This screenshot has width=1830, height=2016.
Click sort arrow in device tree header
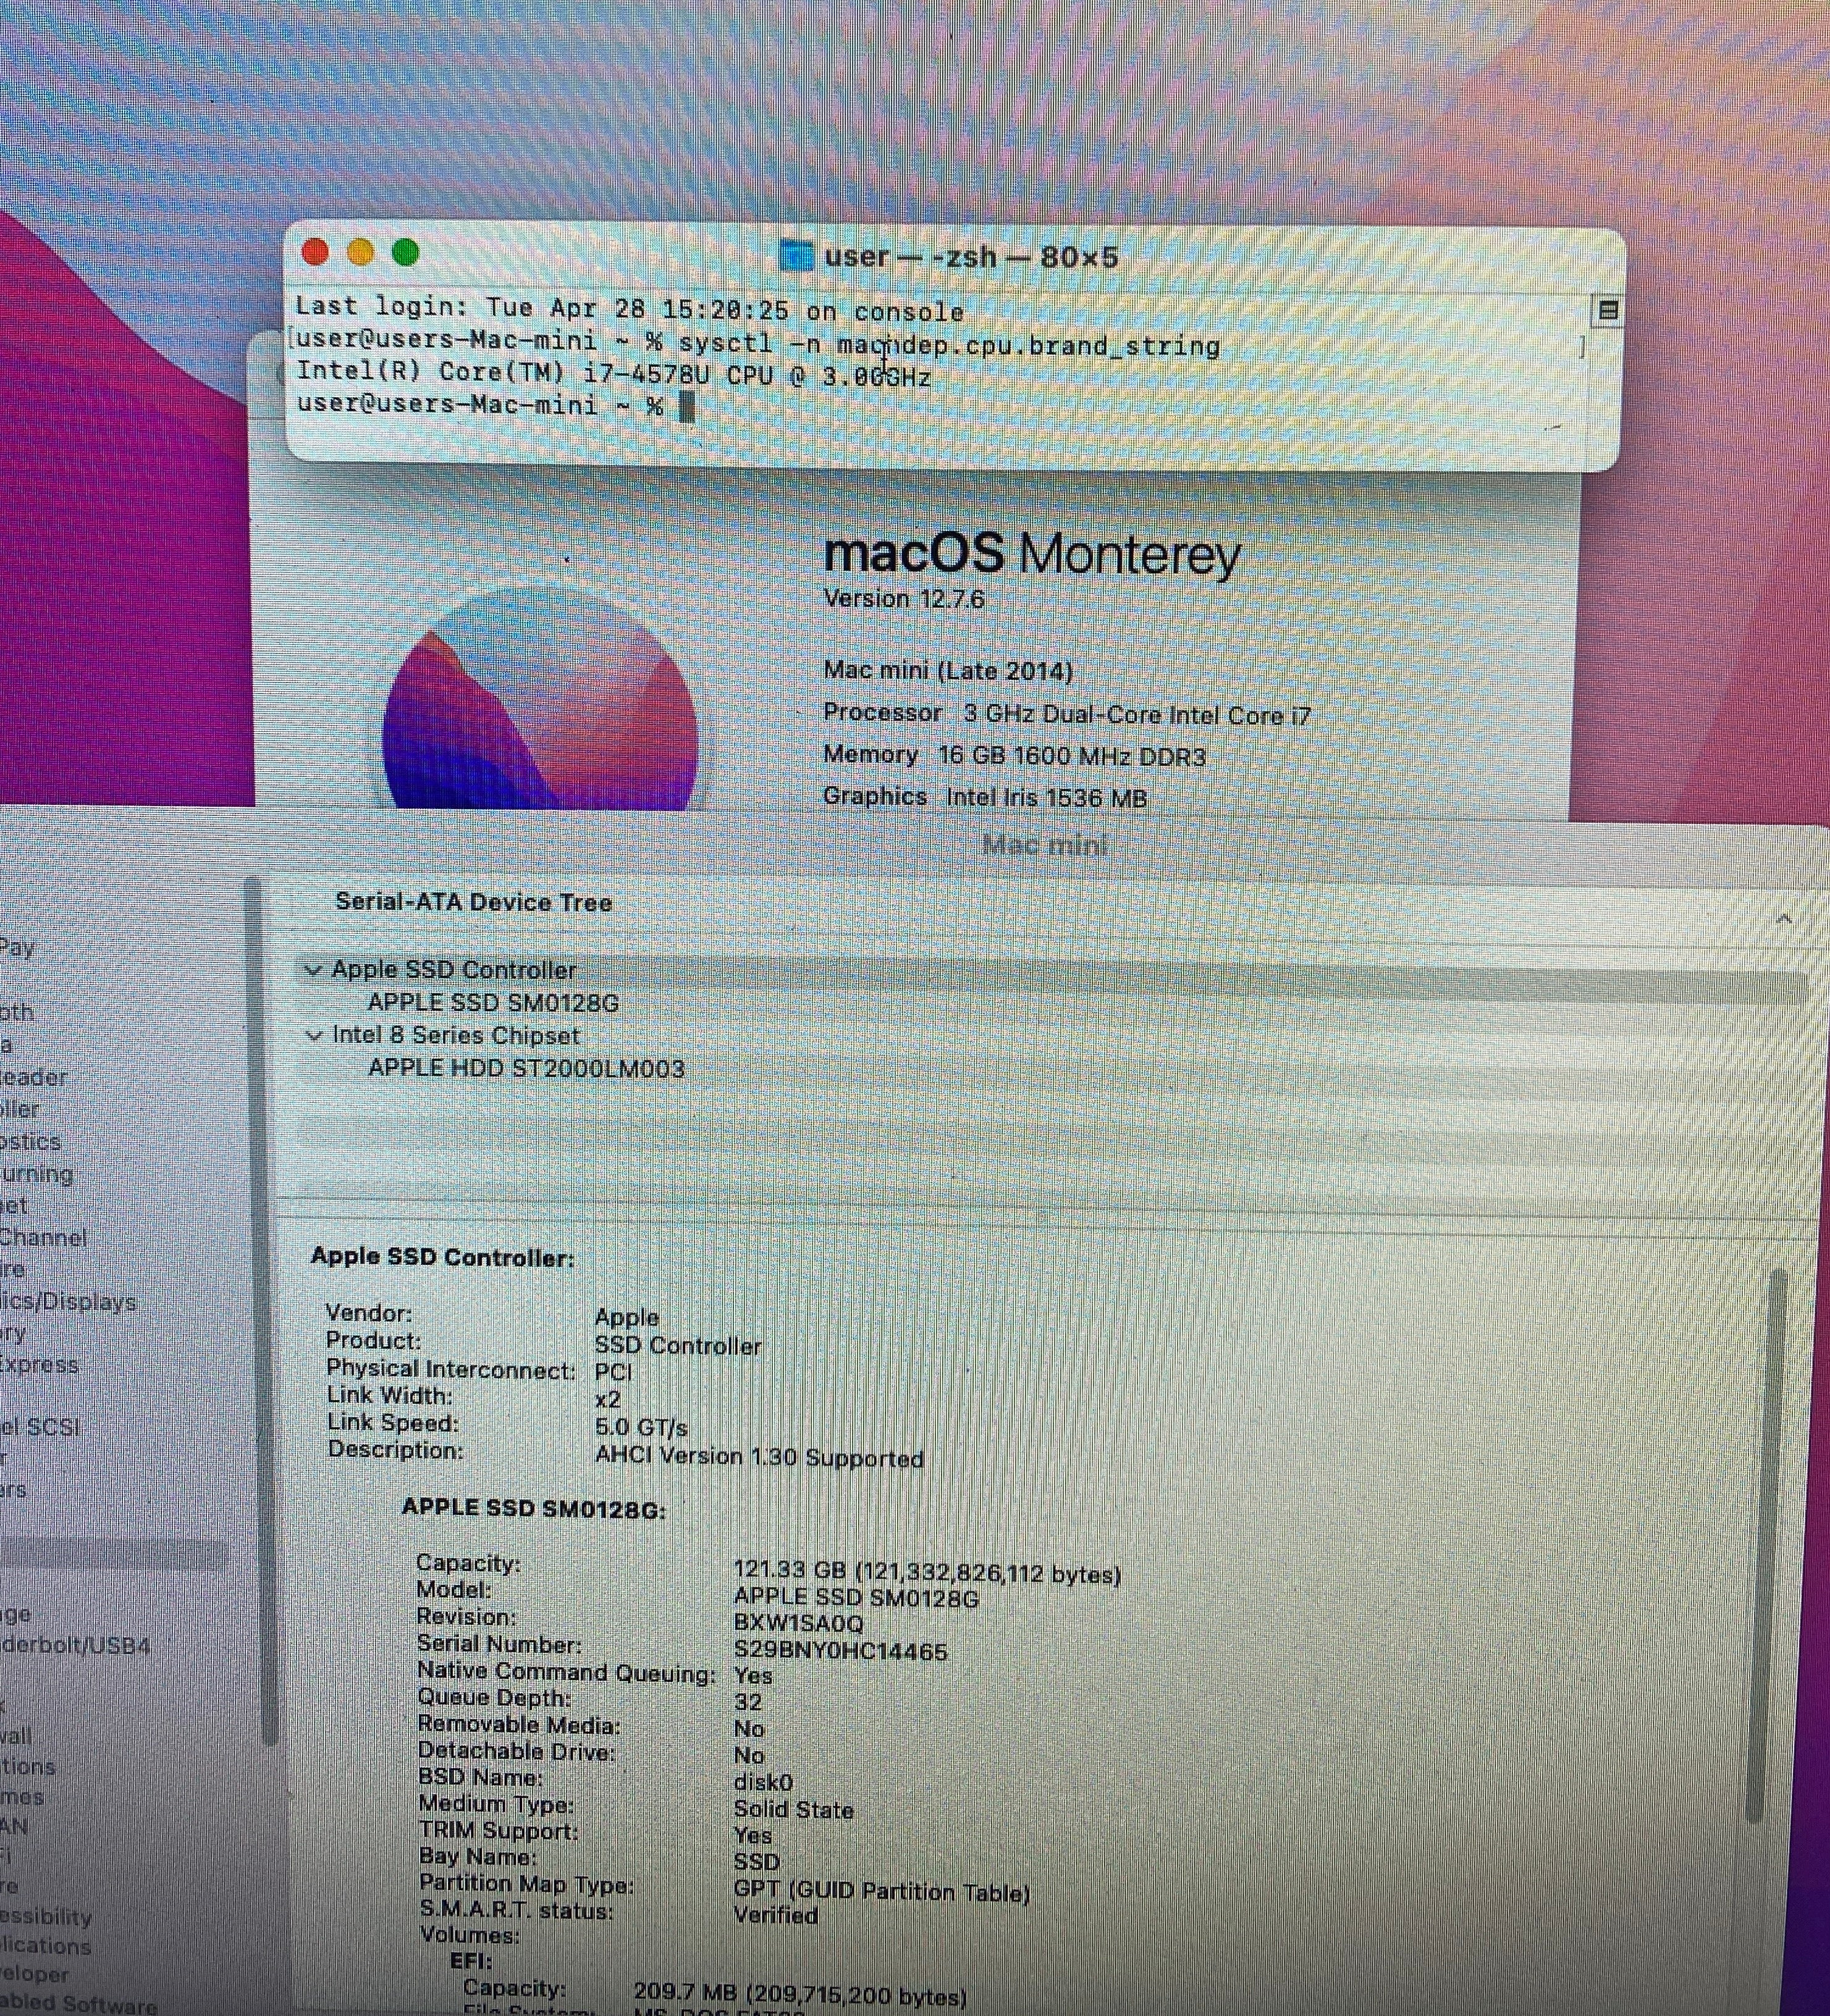click(x=1783, y=918)
